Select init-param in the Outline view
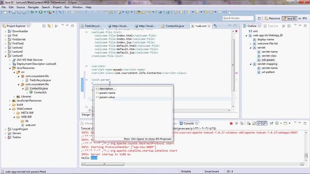Viewport: 310px width, 174px height. pyautogui.click(x=268, y=60)
